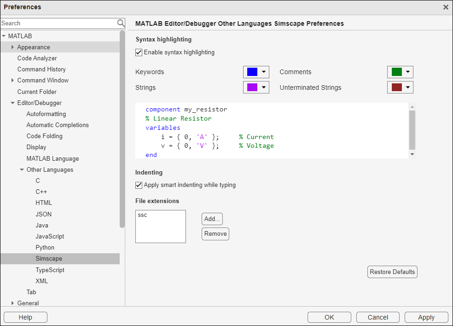Collapse the MATLAB tree node

[4, 36]
